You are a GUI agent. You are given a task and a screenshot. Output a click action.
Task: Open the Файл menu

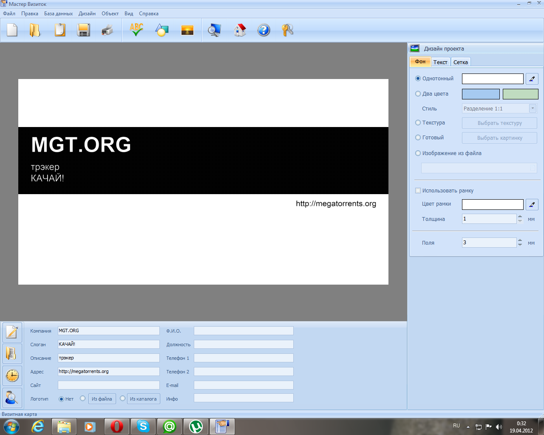(x=9, y=14)
